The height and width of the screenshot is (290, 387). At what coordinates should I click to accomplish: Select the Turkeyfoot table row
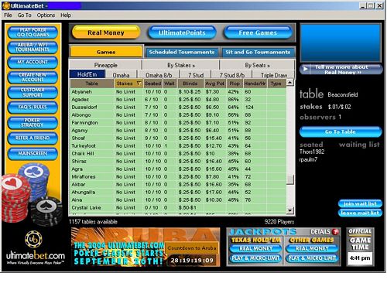click(178, 146)
